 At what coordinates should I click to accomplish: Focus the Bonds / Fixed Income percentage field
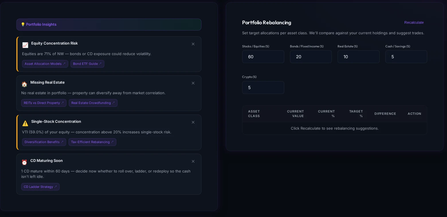tap(311, 57)
